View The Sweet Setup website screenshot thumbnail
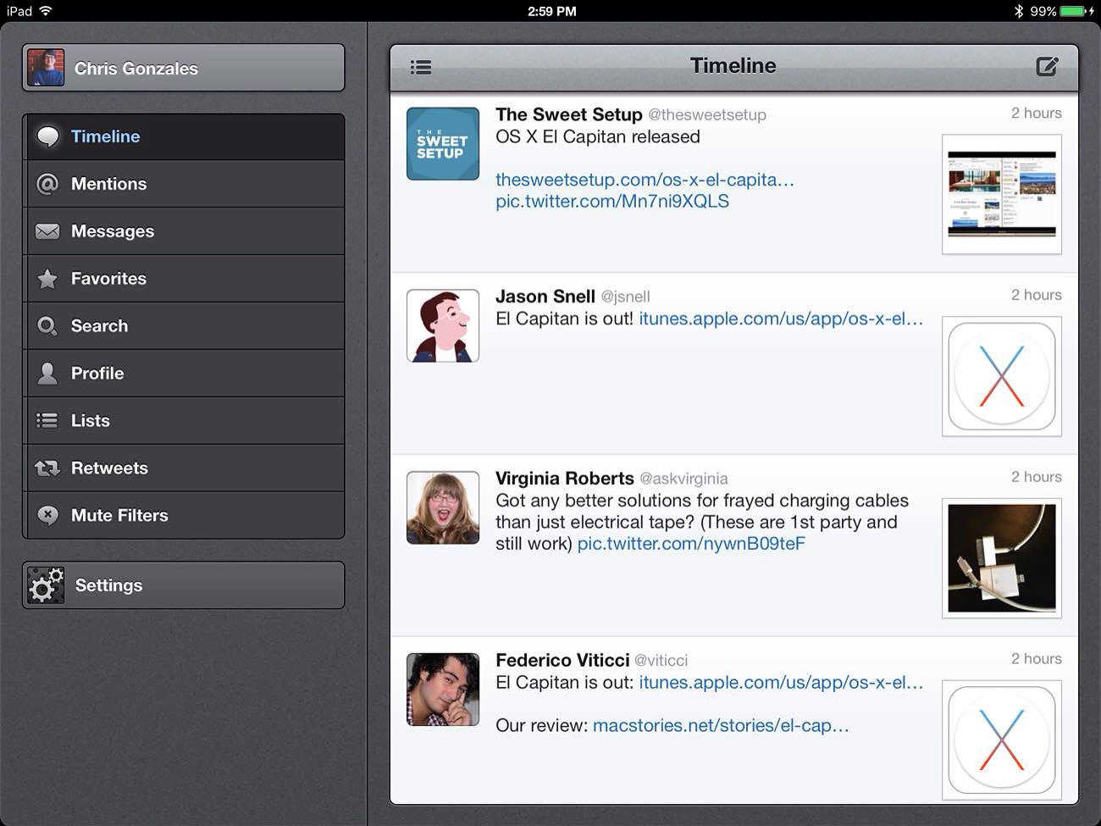This screenshot has height=826, width=1101. tap(1002, 194)
